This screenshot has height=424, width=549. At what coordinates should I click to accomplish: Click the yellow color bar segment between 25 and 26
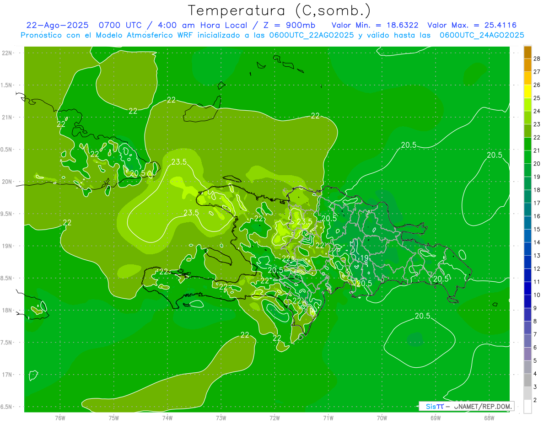click(x=527, y=91)
